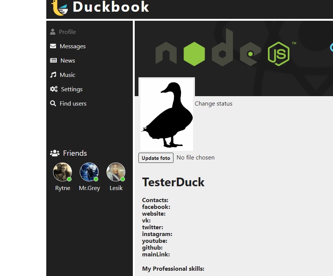Click the TesterDuck username heading
The width and height of the screenshot is (333, 276).
(x=173, y=182)
